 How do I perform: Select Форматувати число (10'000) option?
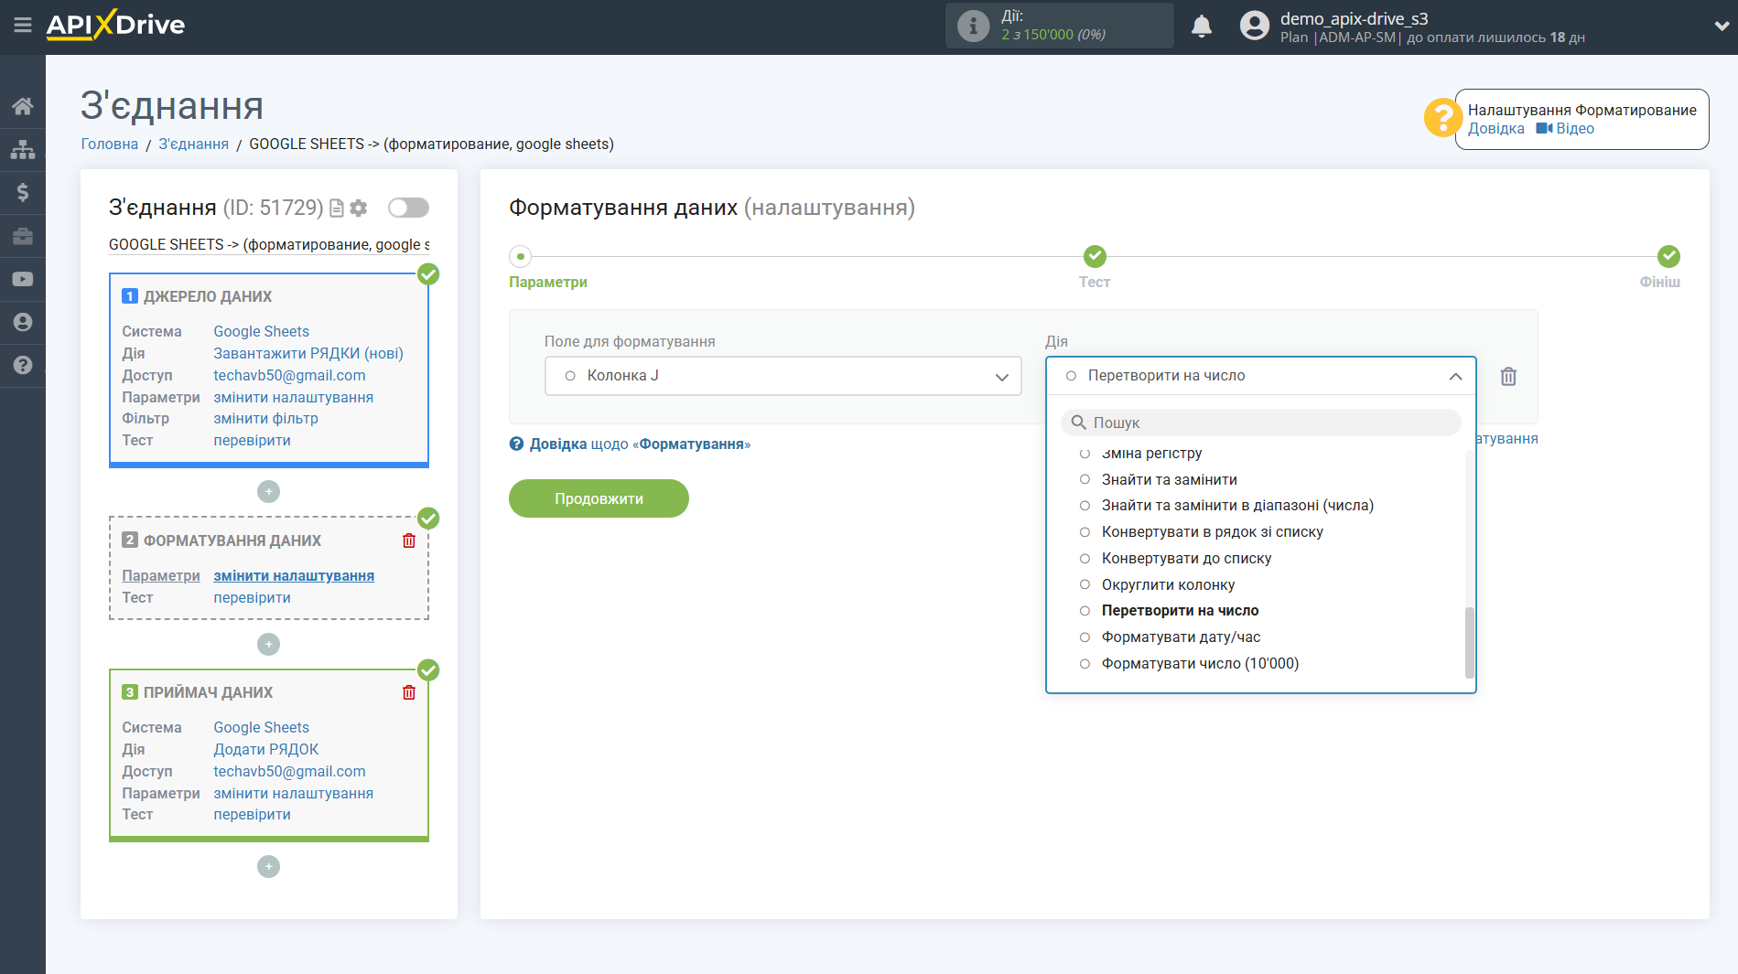[1200, 664]
